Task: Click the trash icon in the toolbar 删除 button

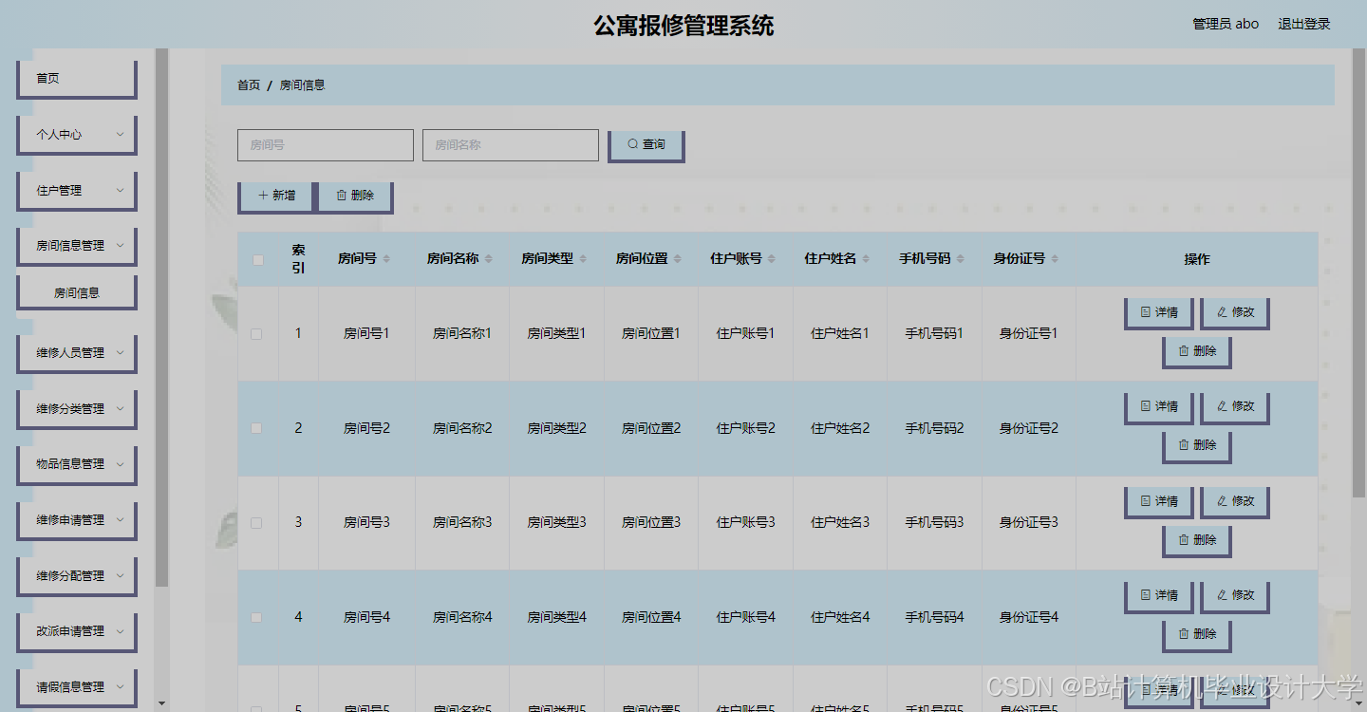Action: click(342, 196)
